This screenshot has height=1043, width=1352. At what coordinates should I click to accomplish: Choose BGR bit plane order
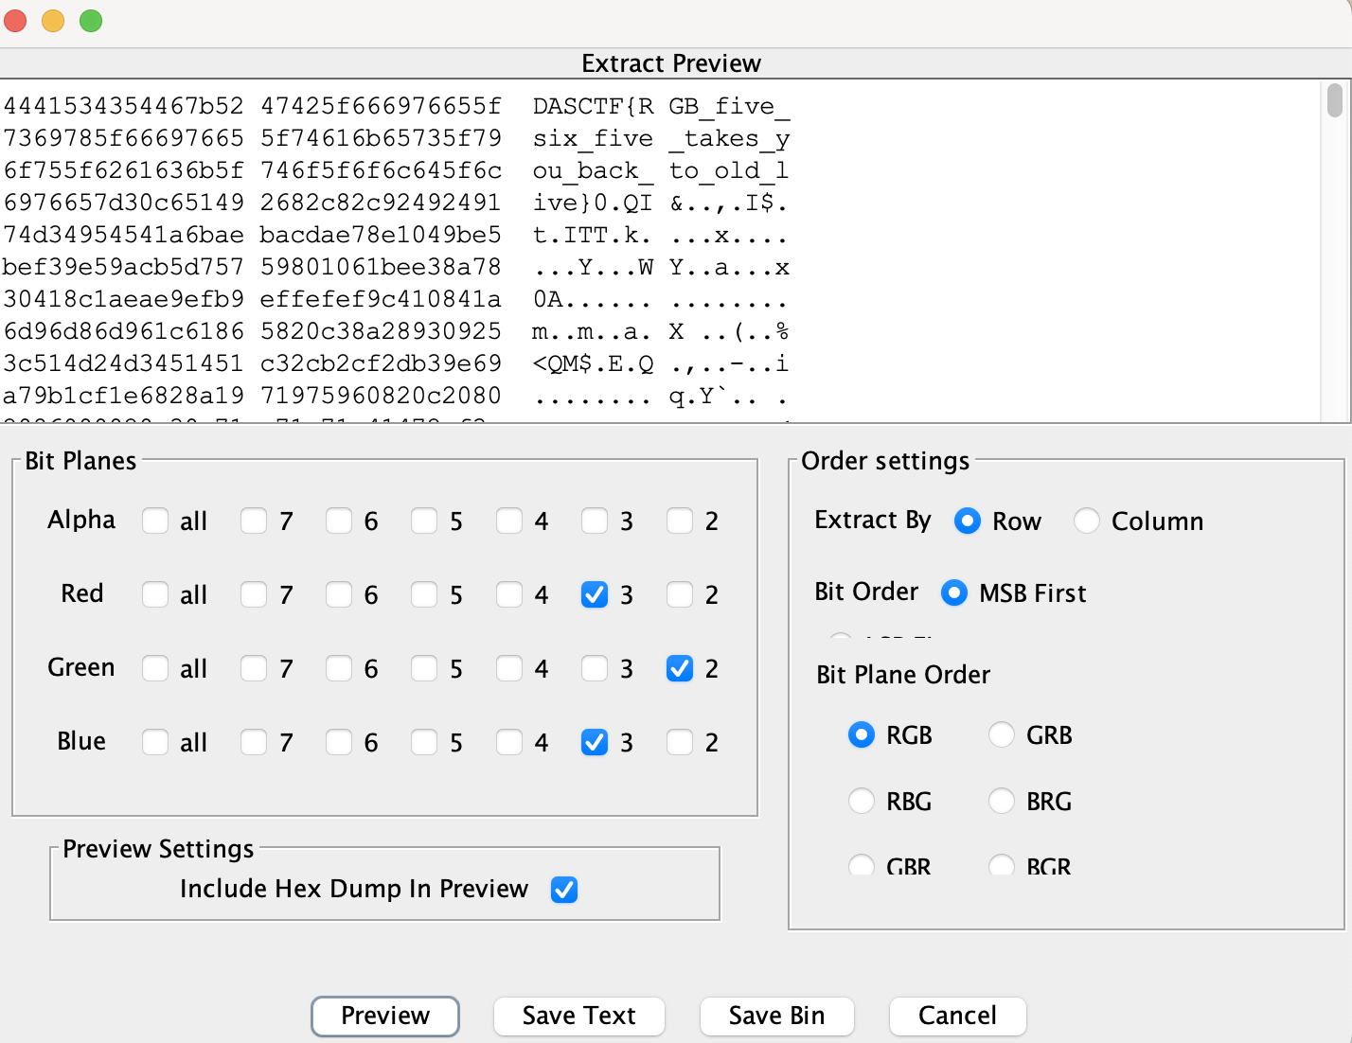pos(1002,864)
